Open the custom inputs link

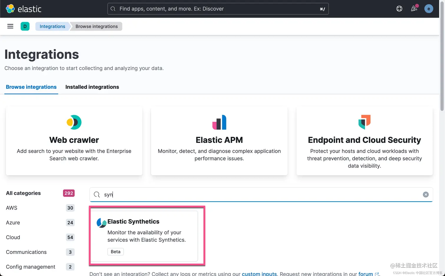pos(259,274)
